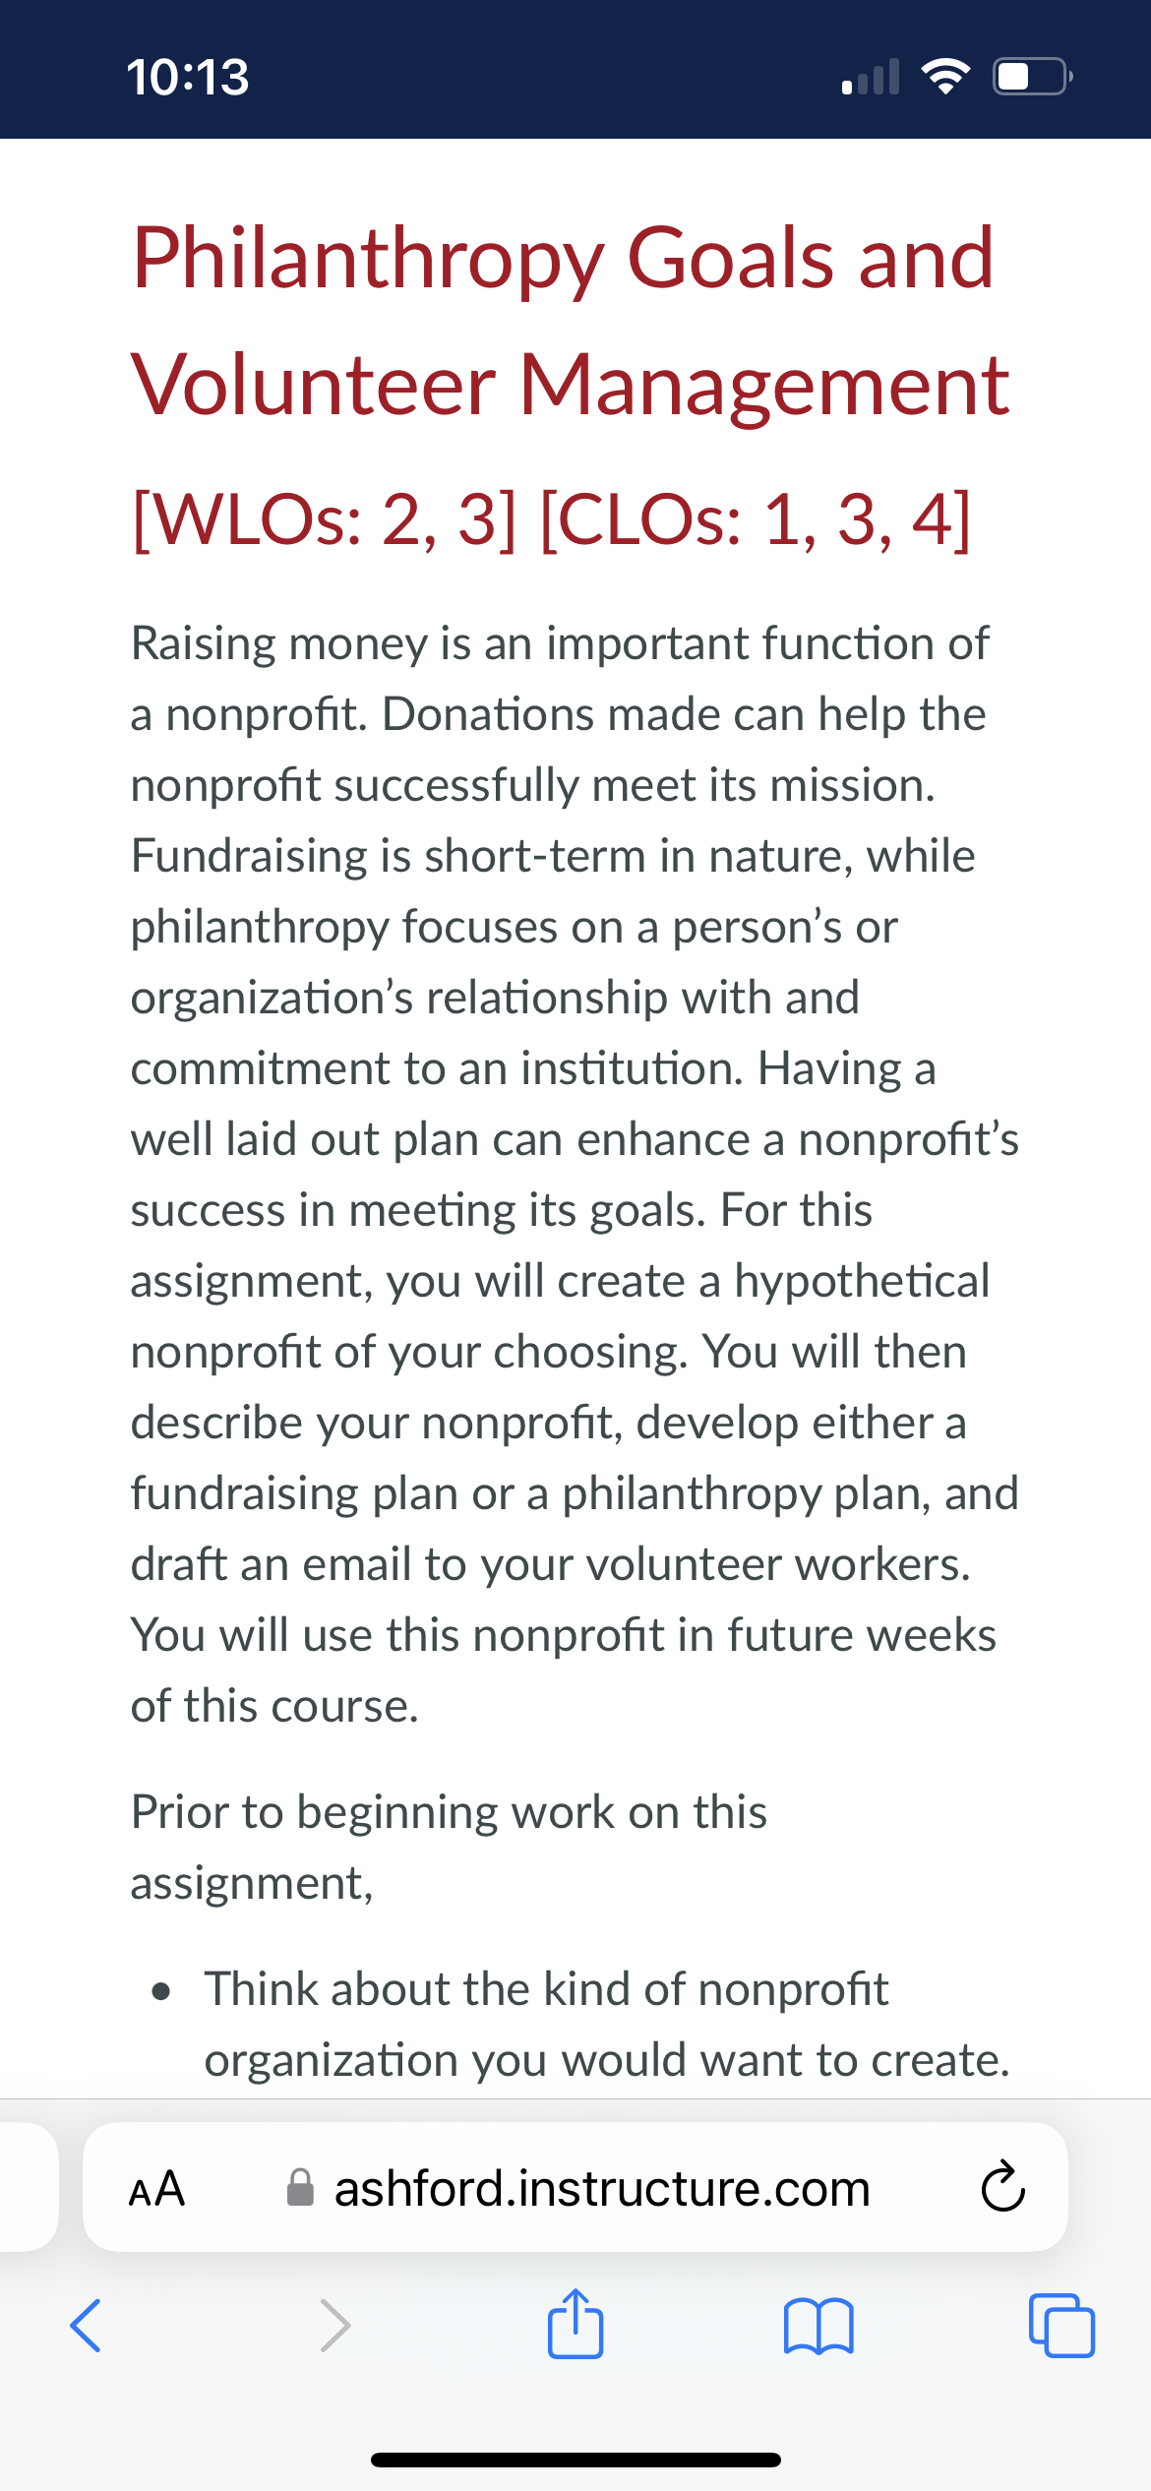The image size is (1151, 2491).
Task: Tap the padlock icon in address bar
Action: point(300,2188)
